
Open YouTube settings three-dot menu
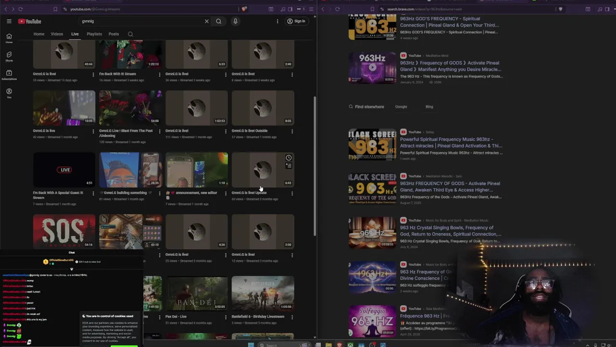(x=277, y=21)
